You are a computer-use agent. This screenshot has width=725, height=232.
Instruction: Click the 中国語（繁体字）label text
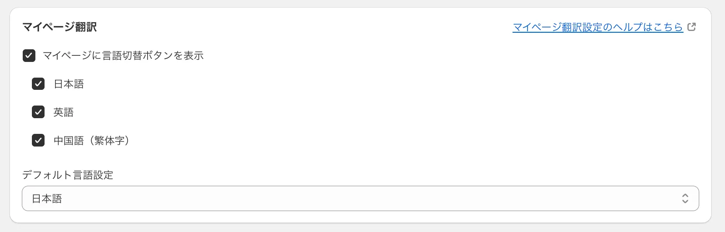pyautogui.click(x=92, y=140)
